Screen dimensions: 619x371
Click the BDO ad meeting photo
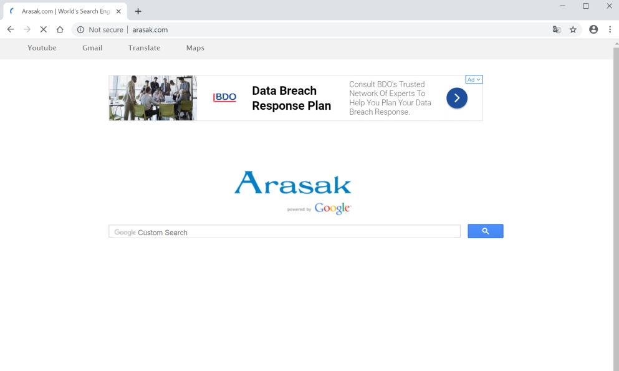point(153,98)
